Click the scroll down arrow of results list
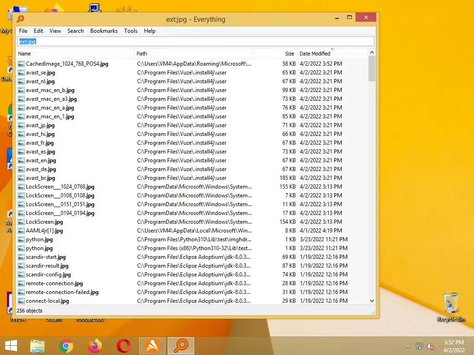 click(372, 300)
